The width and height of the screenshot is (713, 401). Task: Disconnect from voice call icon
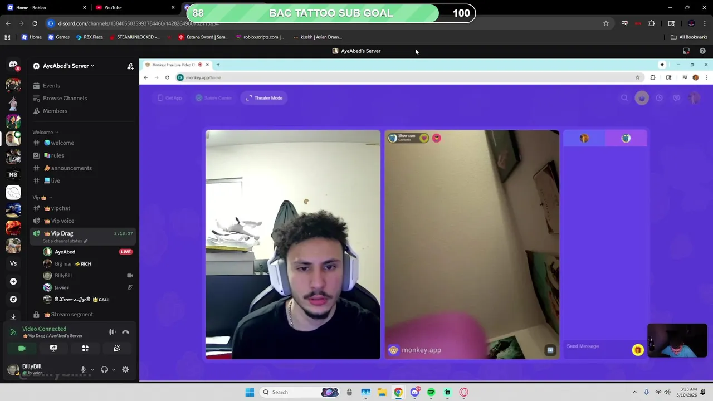tap(125, 332)
